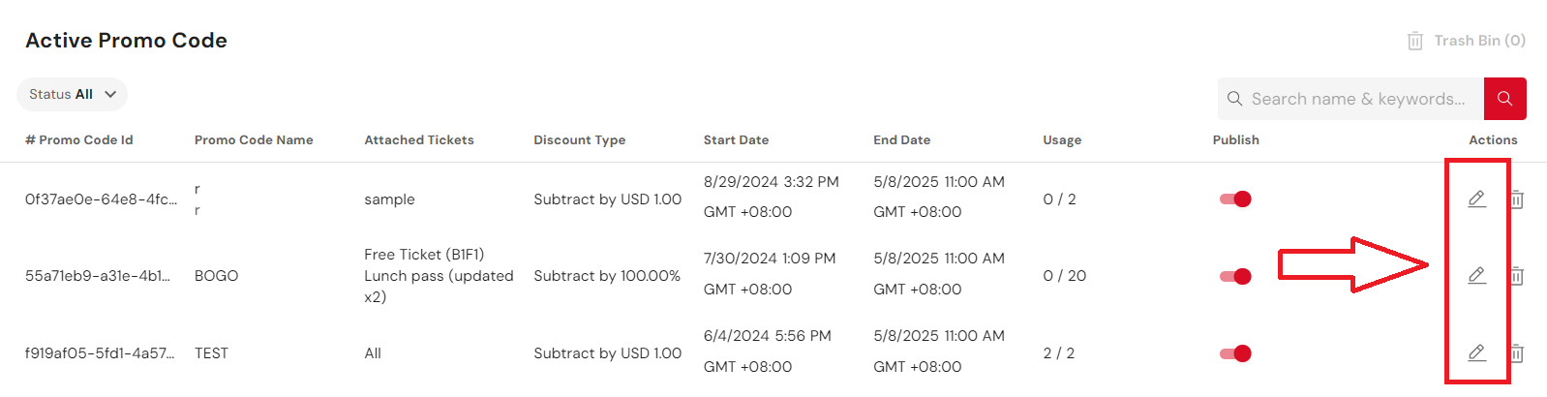Screen dimensions: 1547x397
Task: Delete the TEST promo code via trash icon
Action: tap(1517, 353)
